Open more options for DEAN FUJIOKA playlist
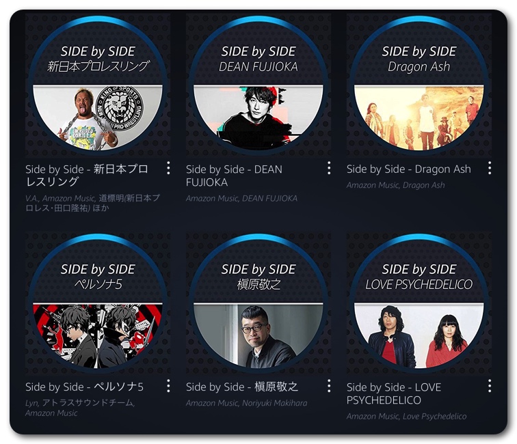 pos(329,168)
